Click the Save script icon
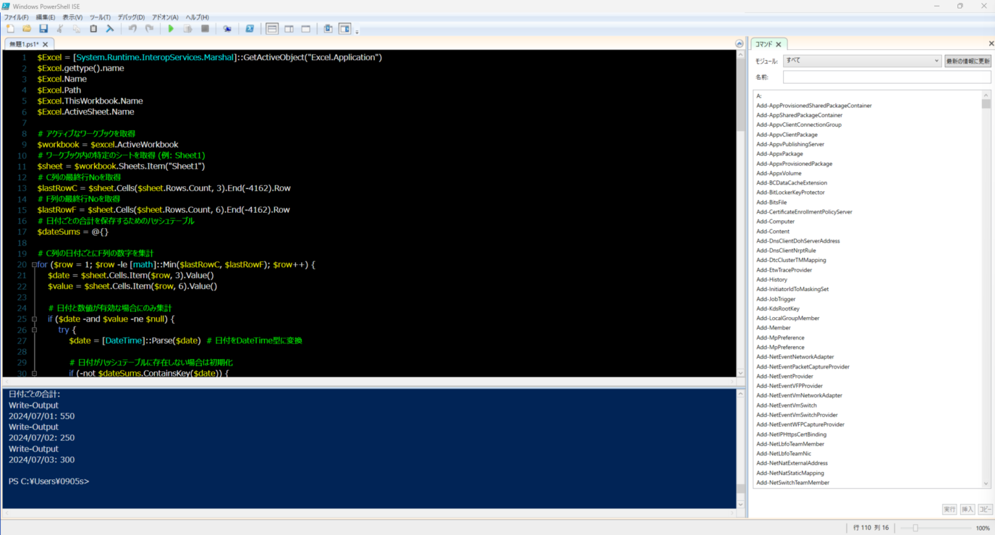 pyautogui.click(x=43, y=29)
